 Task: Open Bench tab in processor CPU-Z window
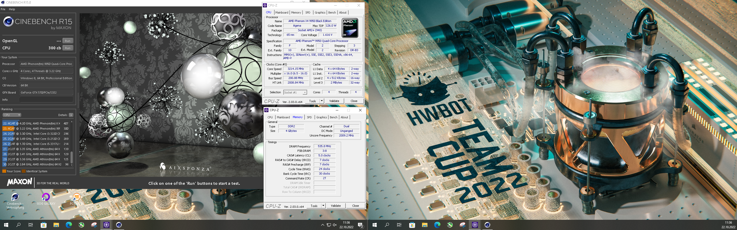[x=332, y=13]
